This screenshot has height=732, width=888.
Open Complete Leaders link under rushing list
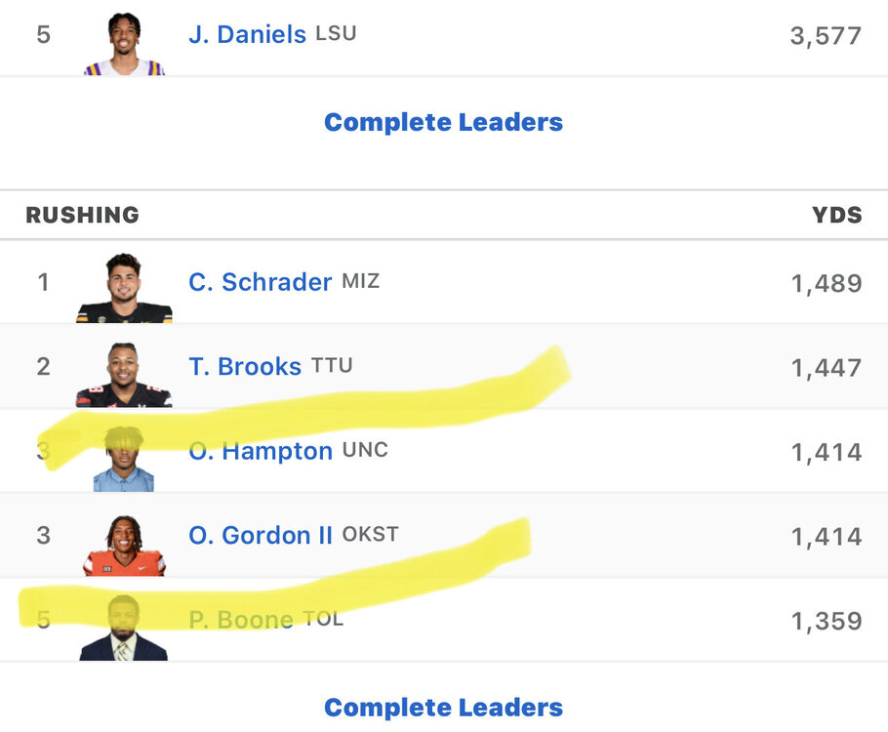tap(443, 707)
